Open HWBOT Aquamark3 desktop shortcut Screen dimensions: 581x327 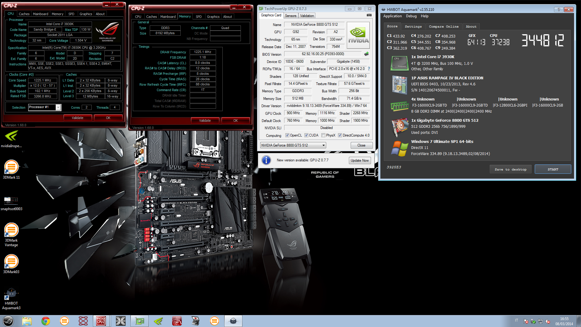click(x=11, y=299)
